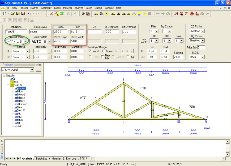Open the TC Purlins Sheathed dropdown
Image resolution: width=231 pixels, height=166 pixels.
click(203, 31)
